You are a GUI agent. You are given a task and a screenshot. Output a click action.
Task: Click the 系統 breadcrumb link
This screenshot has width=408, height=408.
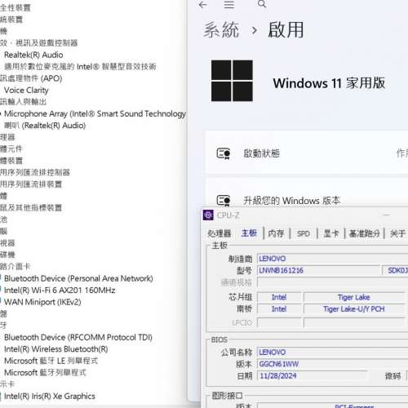(221, 29)
